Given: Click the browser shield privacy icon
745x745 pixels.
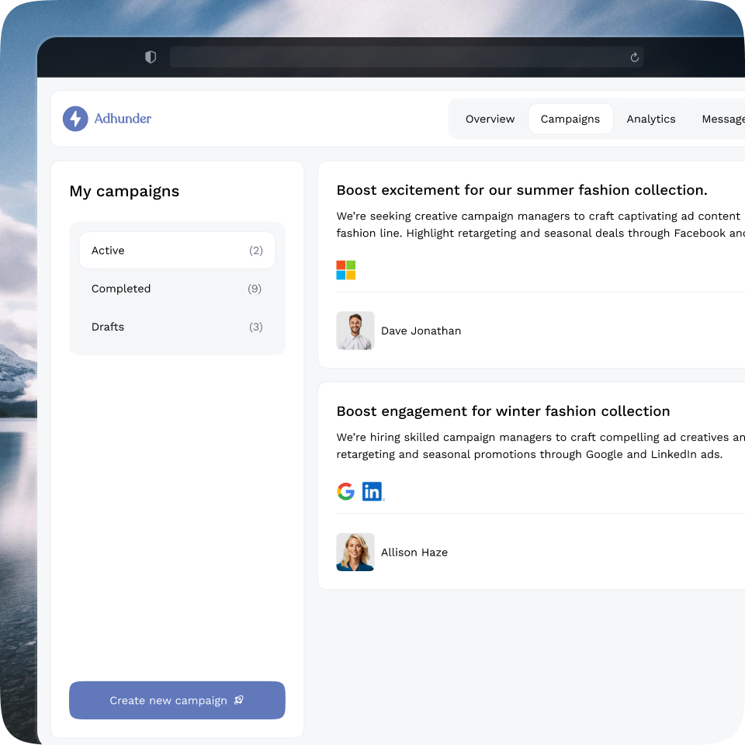Looking at the screenshot, I should (151, 57).
